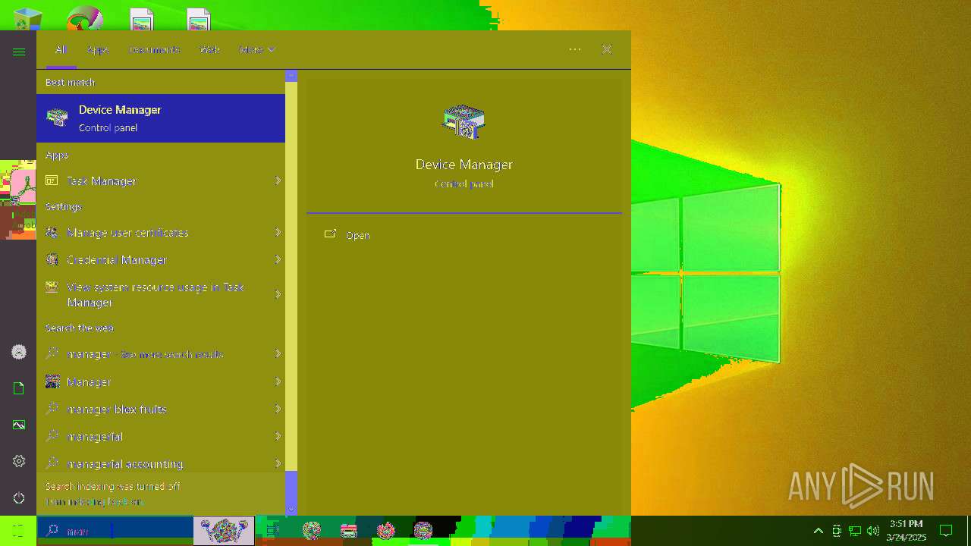Click the Start button on taskbar
Viewport: 971px width, 546px height.
(x=18, y=531)
